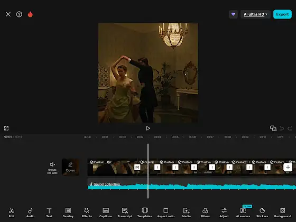Open the Text tool

[49, 212]
